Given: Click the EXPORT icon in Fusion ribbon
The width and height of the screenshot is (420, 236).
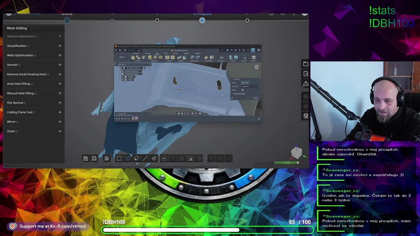Looking at the screenshot, I should 254,57.
